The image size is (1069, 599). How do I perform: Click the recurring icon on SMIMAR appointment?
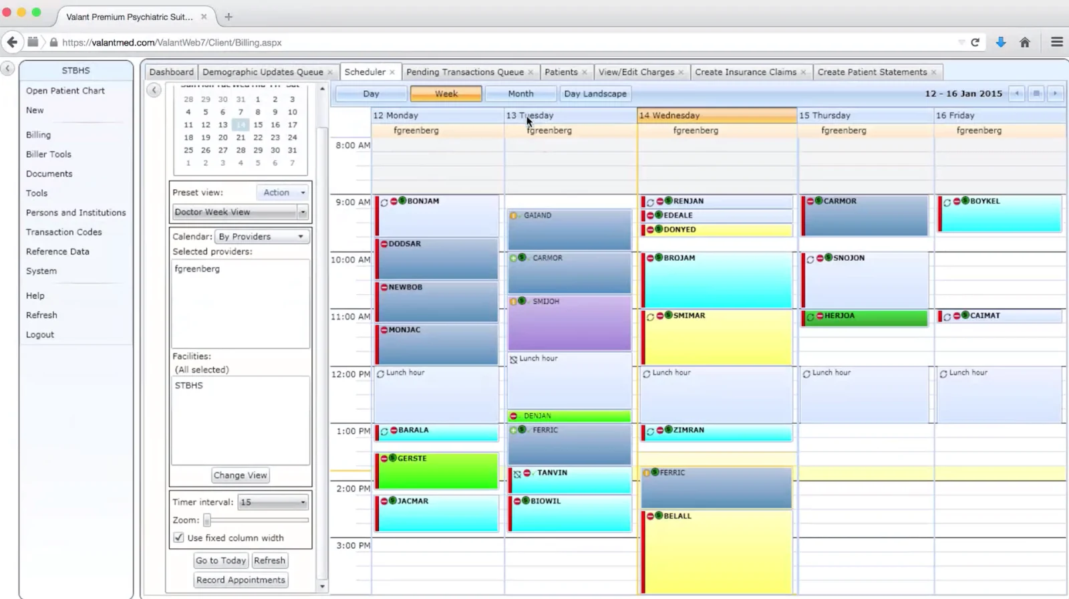[649, 317]
